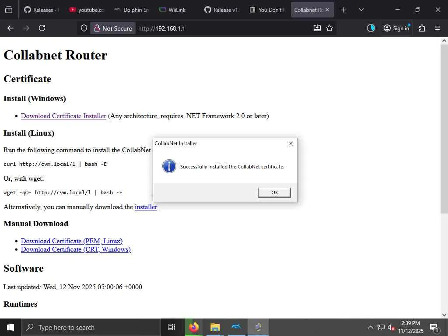Open the 2:39 PM clock calendar

(411, 327)
